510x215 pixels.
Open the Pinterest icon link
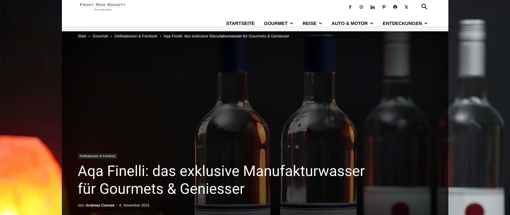tap(384, 7)
